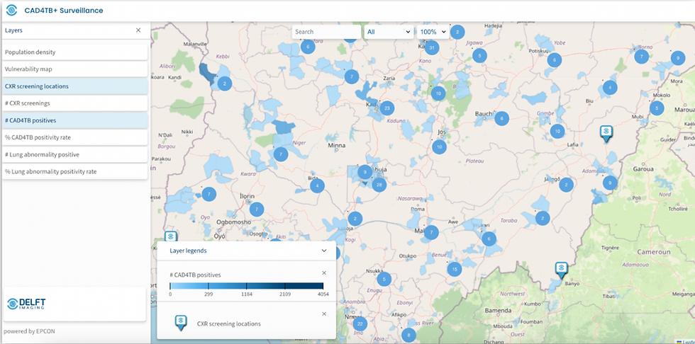The image size is (695, 344).
Task: Click the CXR screening pin near Banyo
Action: (x=561, y=270)
